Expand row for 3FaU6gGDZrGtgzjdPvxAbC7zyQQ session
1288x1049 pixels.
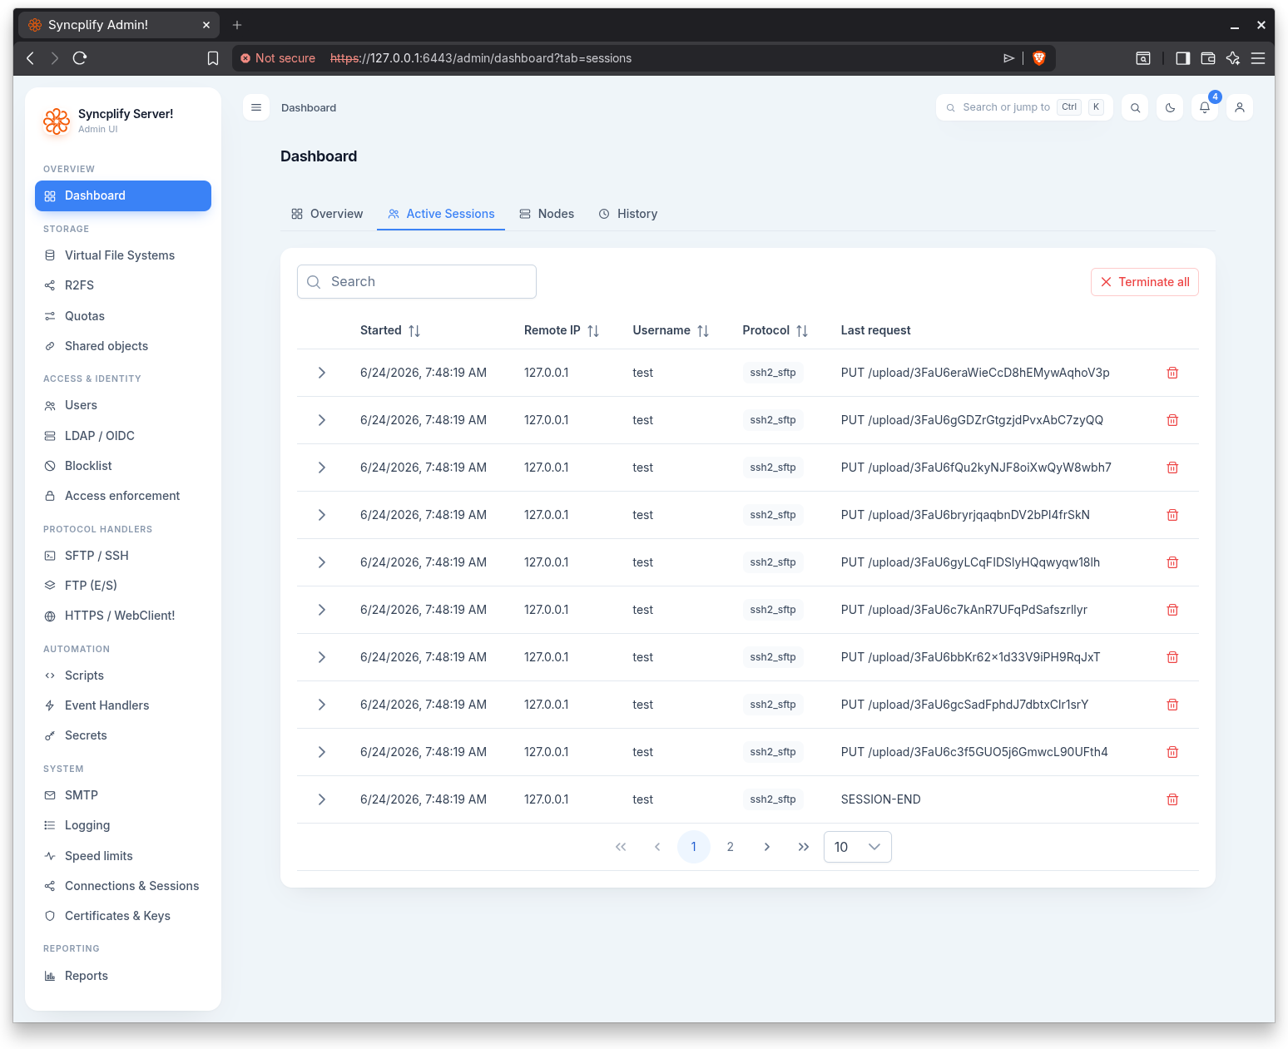(x=321, y=420)
